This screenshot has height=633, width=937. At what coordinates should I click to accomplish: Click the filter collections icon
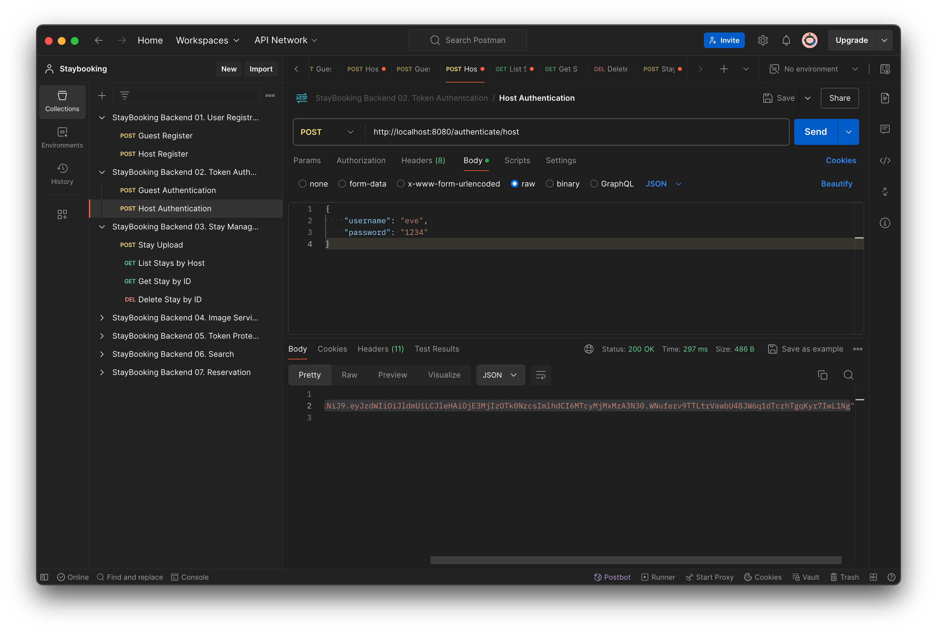point(124,96)
